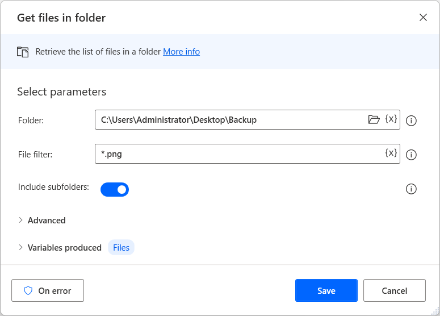Click the dialog resize grip corner
The width and height of the screenshot is (440, 316).
(x=435, y=311)
